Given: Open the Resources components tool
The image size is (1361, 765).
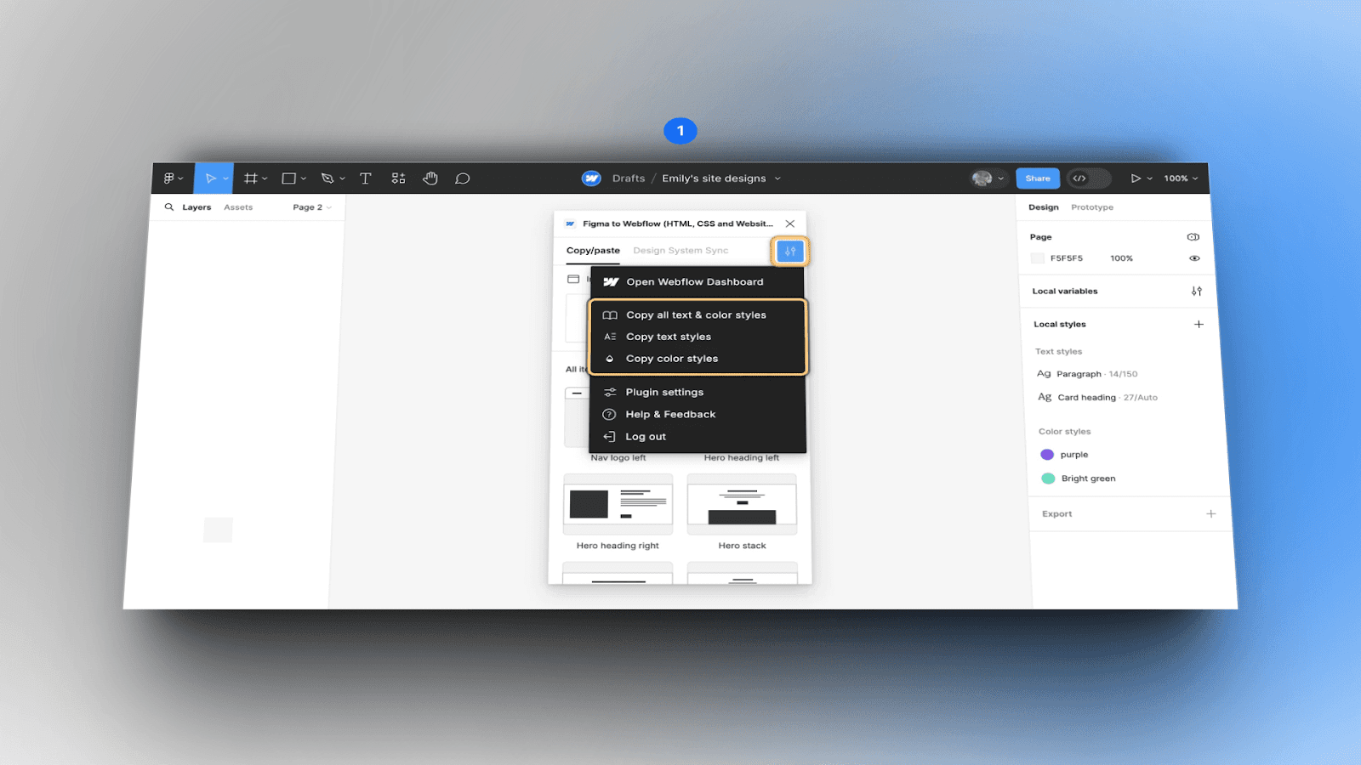Looking at the screenshot, I should (x=398, y=178).
